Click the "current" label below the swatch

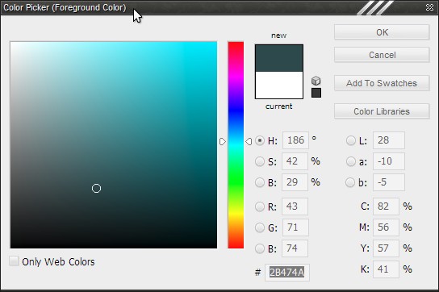[279, 106]
